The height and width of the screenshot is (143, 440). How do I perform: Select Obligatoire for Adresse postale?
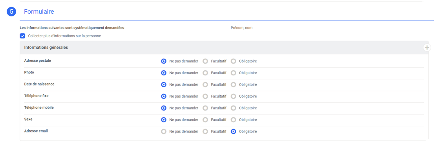(x=234, y=61)
